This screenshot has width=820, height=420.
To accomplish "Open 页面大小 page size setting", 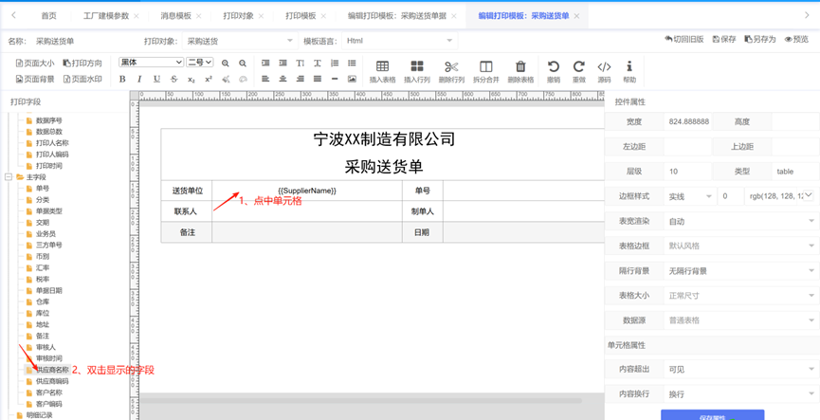I will (35, 64).
